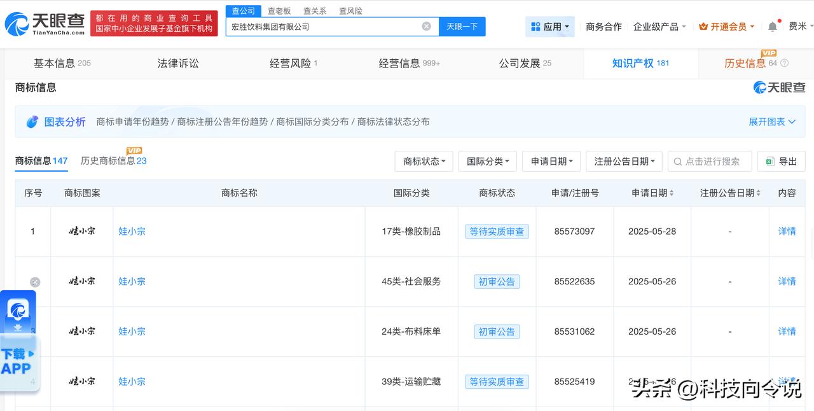Open 详情 for registration 85531062
Viewport: 814px width, 411px height.
[787, 331]
